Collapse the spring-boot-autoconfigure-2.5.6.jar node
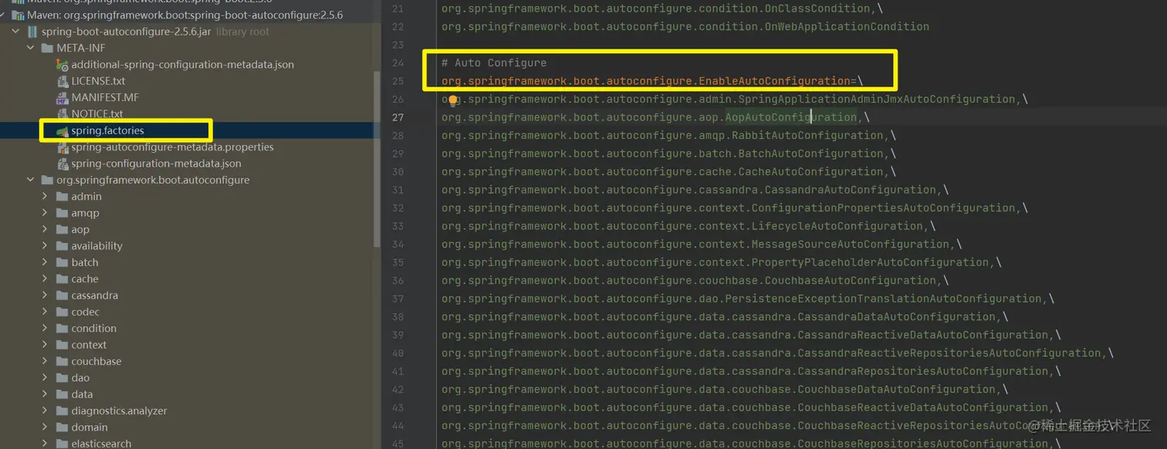Viewport: 1167px width, 449px height. point(16,32)
